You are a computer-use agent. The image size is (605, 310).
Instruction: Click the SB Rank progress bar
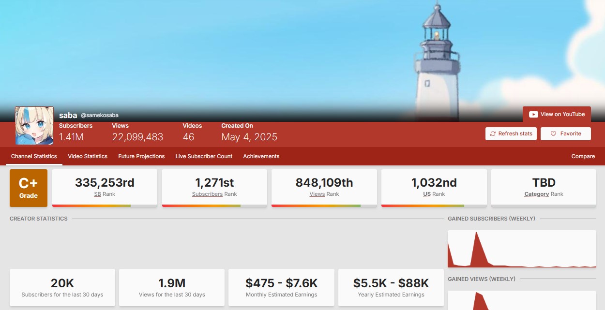coord(105,206)
